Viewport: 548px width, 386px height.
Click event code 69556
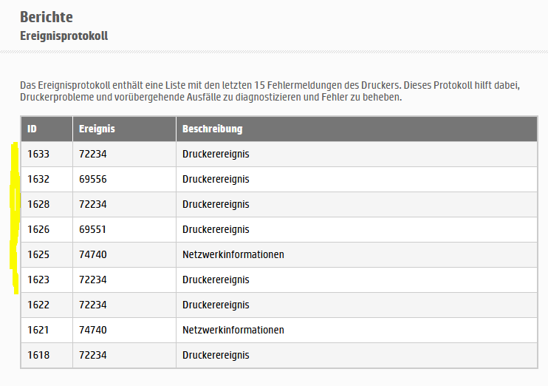tap(93, 180)
